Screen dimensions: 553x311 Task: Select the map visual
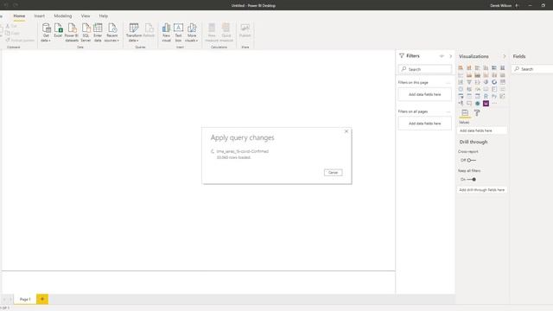pyautogui.click(x=461, y=89)
